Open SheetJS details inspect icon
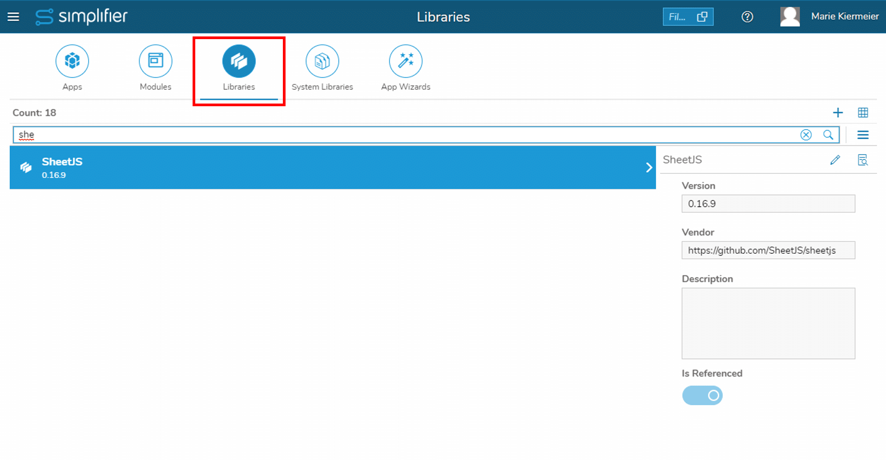Screen dimensions: 886x460 863,160
